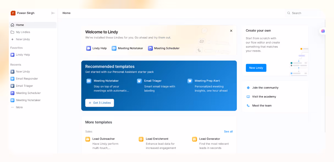
Task: Click the Lead Outreacher envelope icon
Action: [x=88, y=139]
